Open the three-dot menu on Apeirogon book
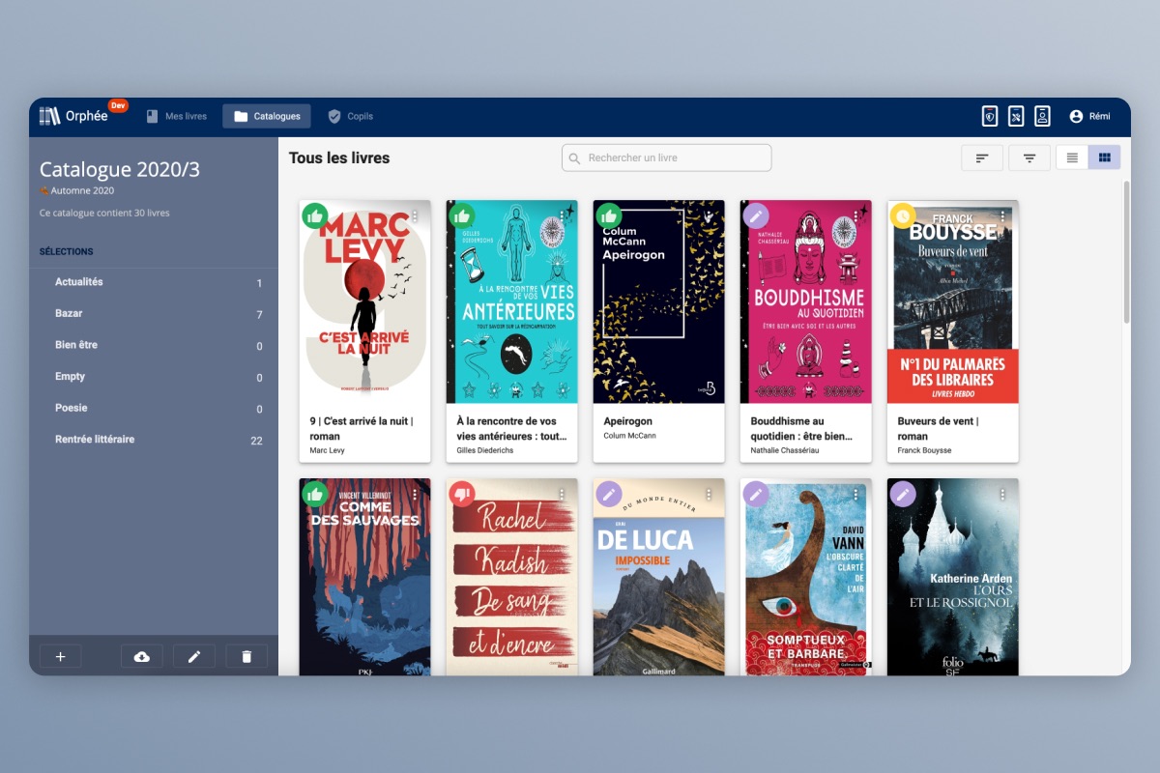This screenshot has height=773, width=1160. (709, 216)
